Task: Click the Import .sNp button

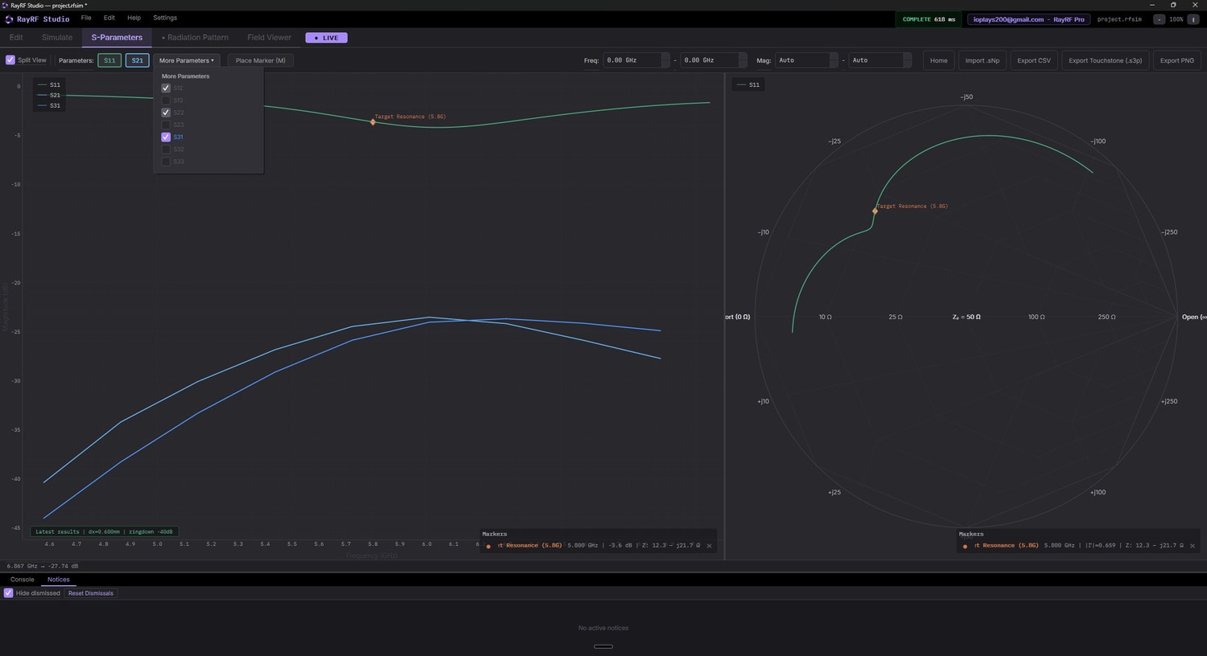Action: (x=982, y=60)
